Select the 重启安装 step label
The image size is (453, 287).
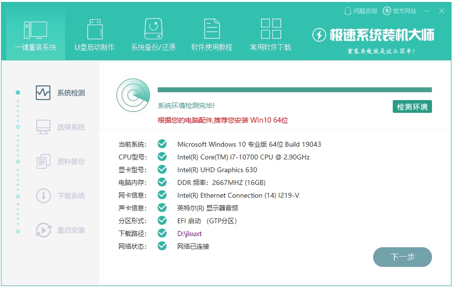click(x=71, y=230)
